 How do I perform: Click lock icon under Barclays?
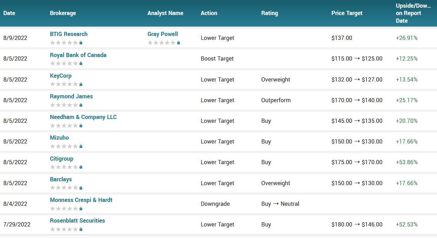click(x=81, y=188)
